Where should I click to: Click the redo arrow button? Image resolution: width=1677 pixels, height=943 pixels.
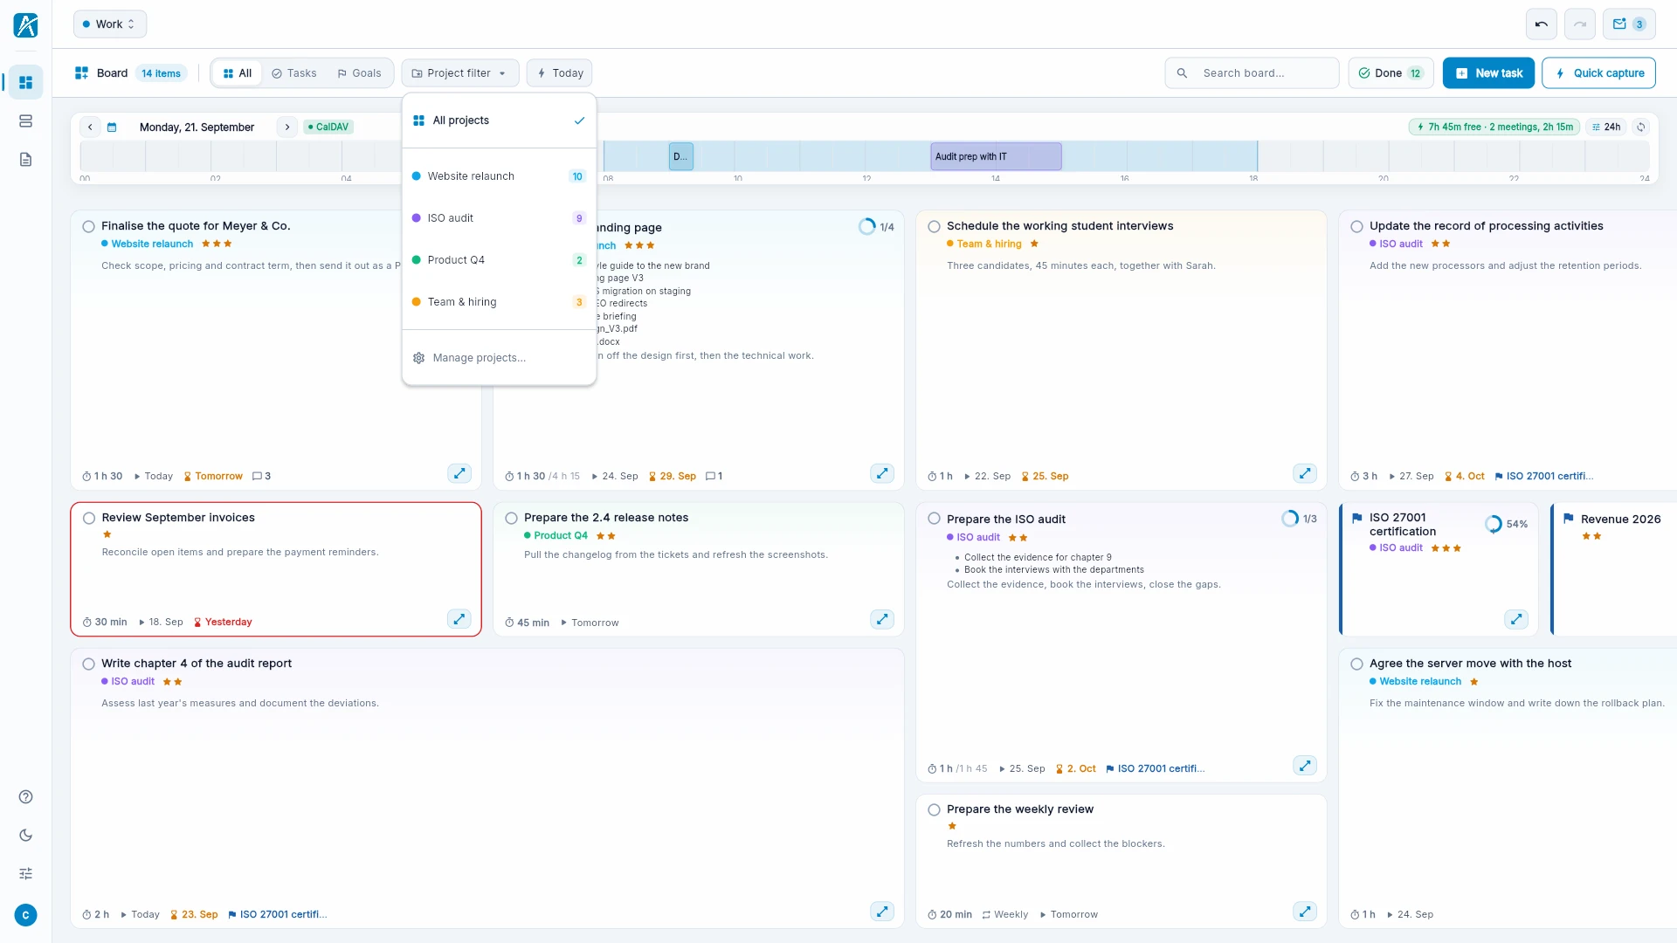pos(1579,24)
